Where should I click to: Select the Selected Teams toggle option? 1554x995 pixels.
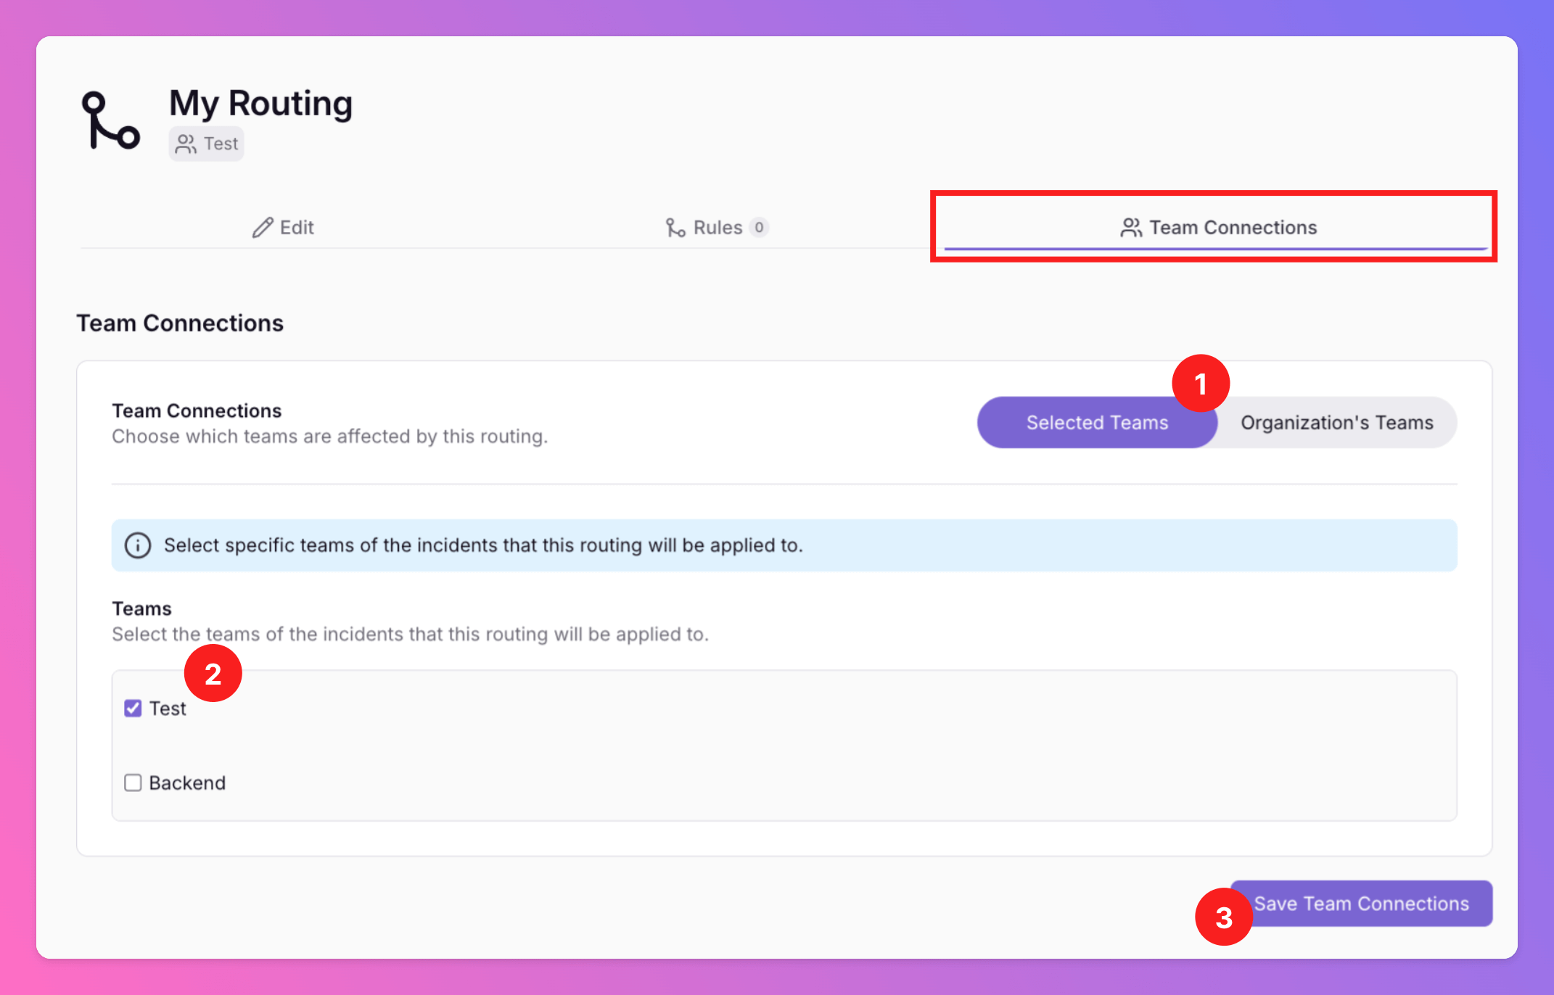click(1096, 423)
